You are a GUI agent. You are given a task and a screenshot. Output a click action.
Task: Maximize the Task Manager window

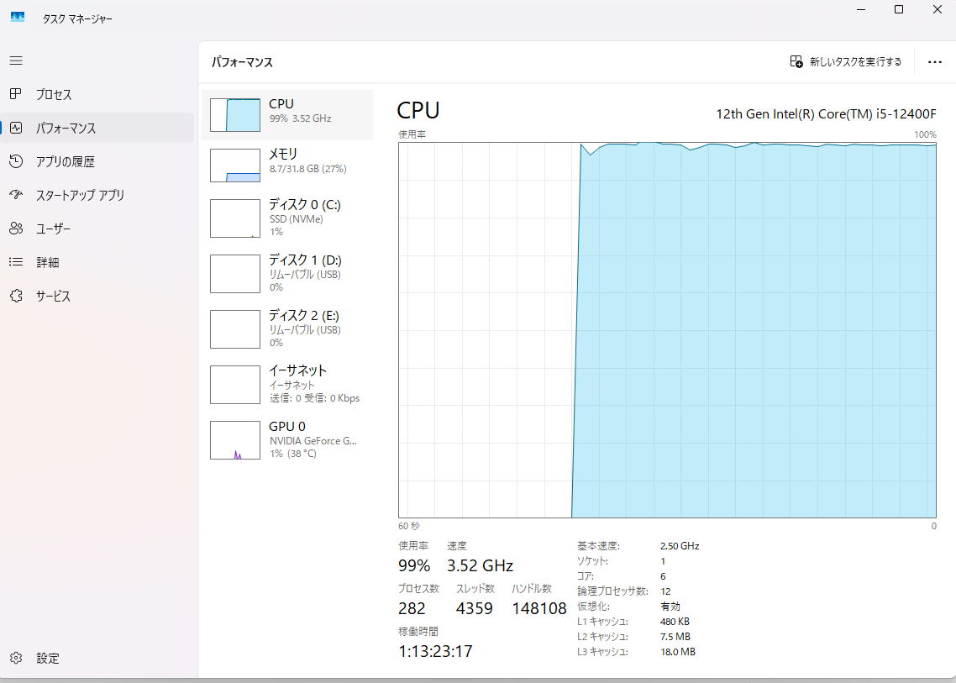pos(898,10)
